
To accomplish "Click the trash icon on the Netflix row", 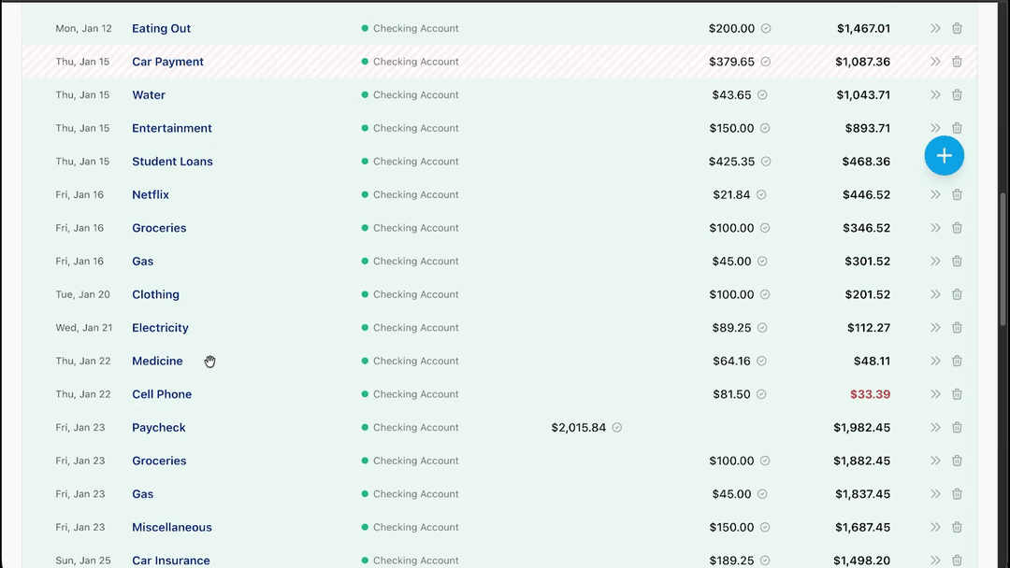I will 957,195.
